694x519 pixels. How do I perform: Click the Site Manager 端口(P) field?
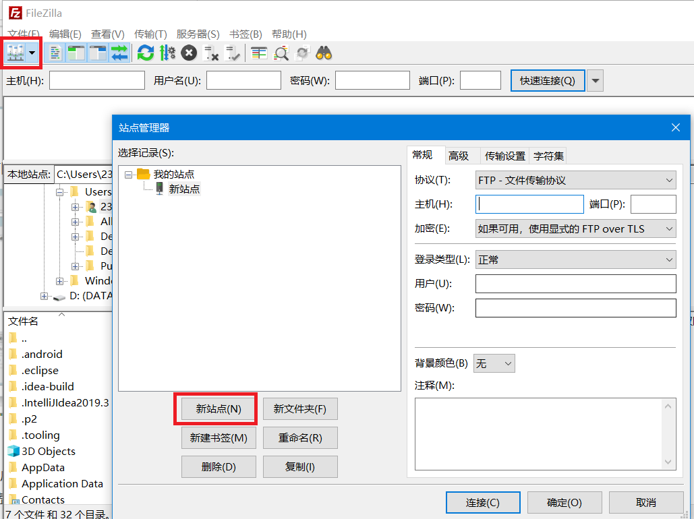coord(654,204)
